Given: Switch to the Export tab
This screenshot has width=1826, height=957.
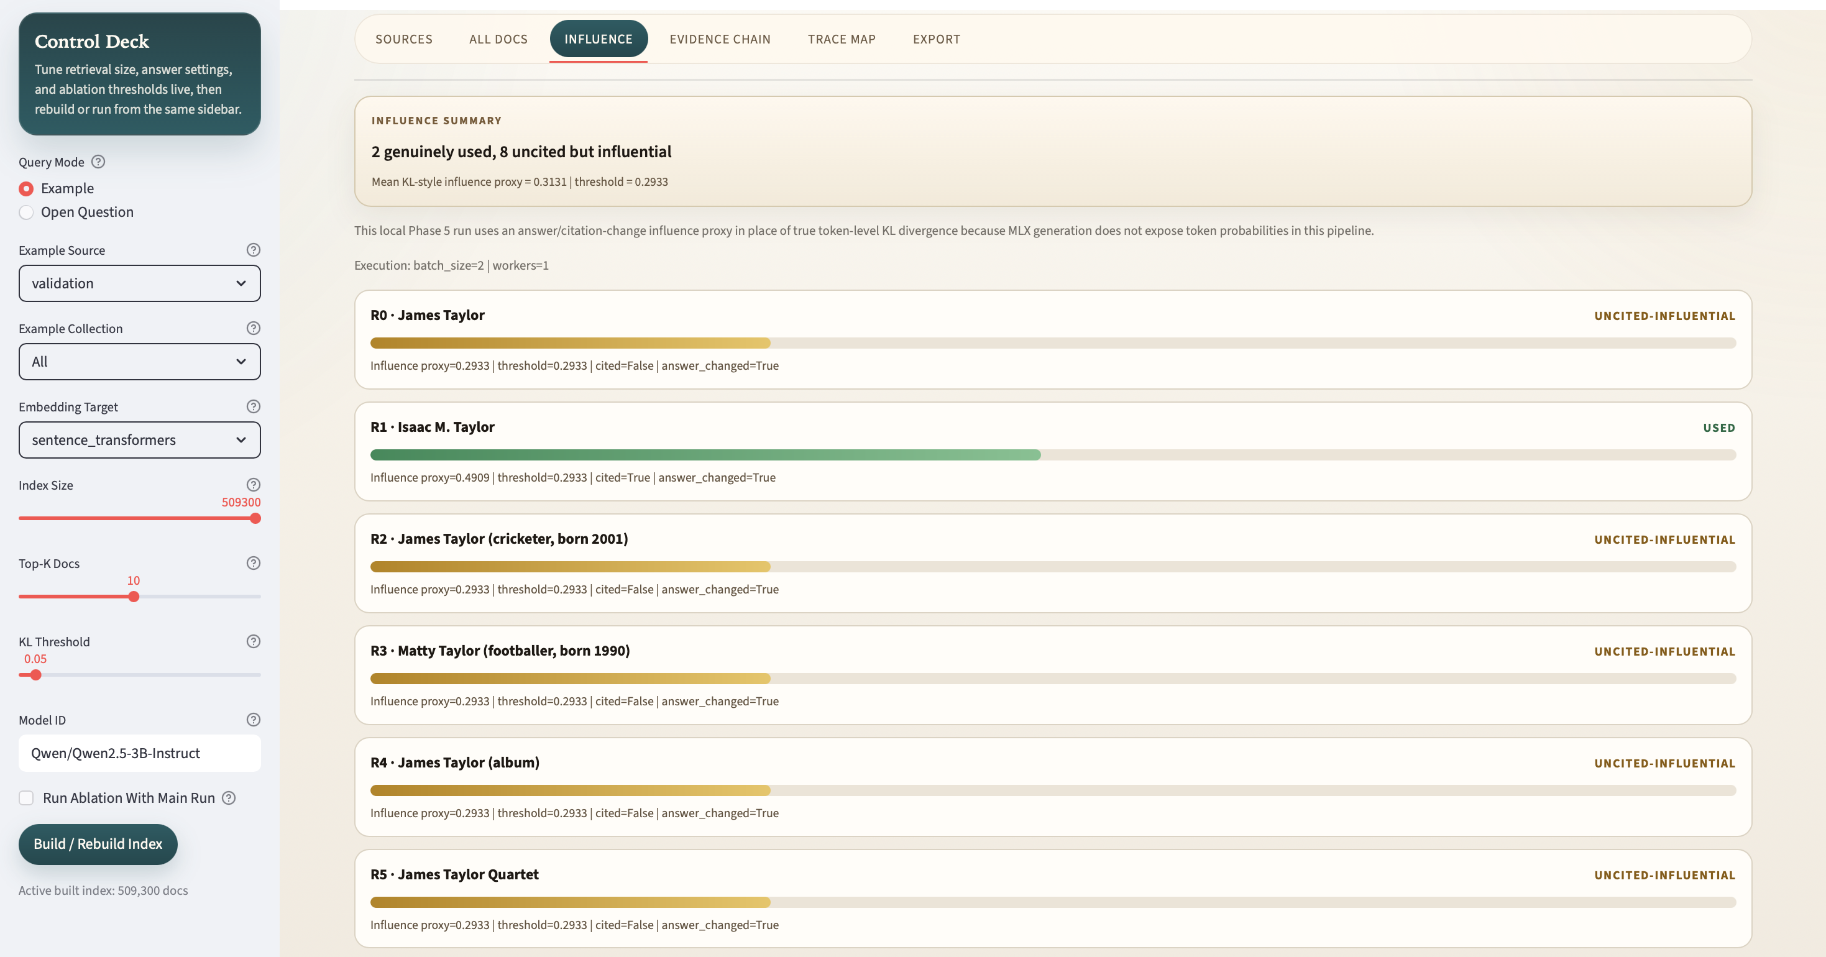Looking at the screenshot, I should click(937, 39).
